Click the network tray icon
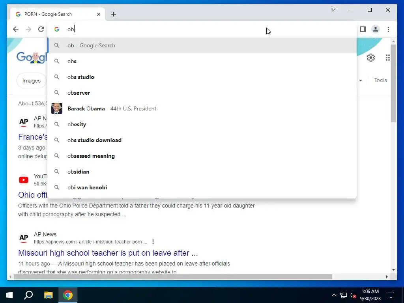 [344, 295]
